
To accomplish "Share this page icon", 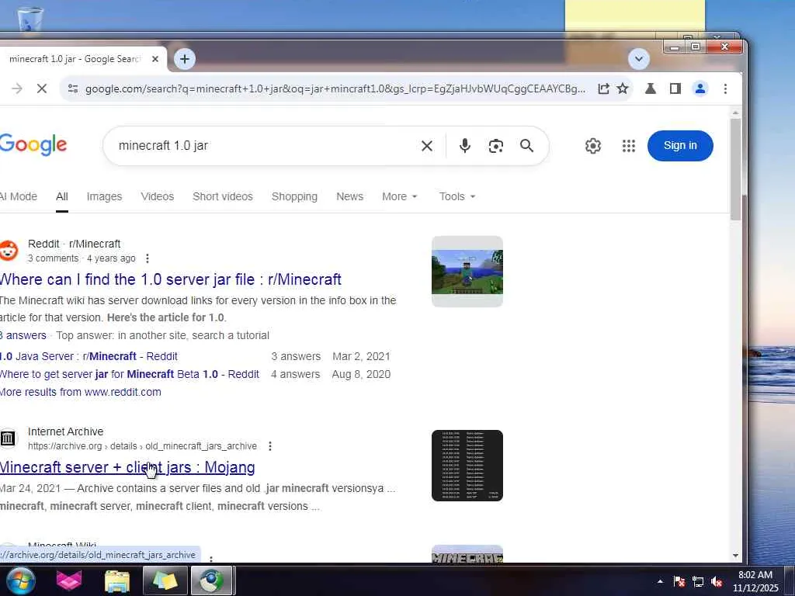I will [603, 88].
